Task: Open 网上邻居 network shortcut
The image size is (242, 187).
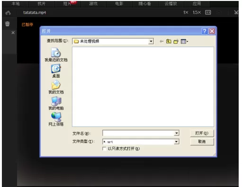Action: point(56,119)
